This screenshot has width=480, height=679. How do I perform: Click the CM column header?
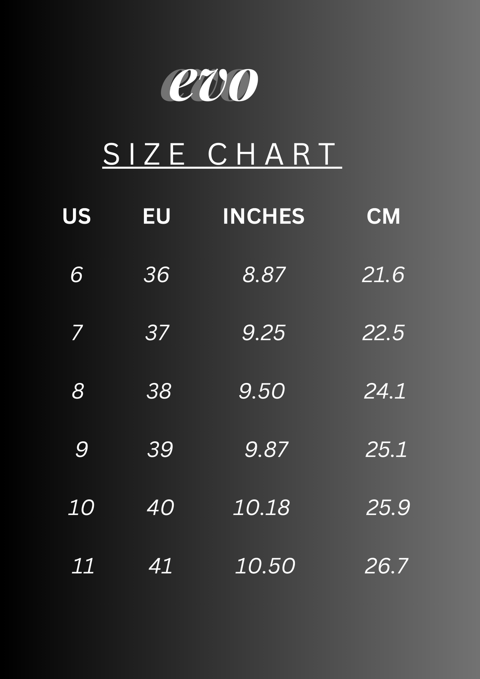[x=383, y=216]
